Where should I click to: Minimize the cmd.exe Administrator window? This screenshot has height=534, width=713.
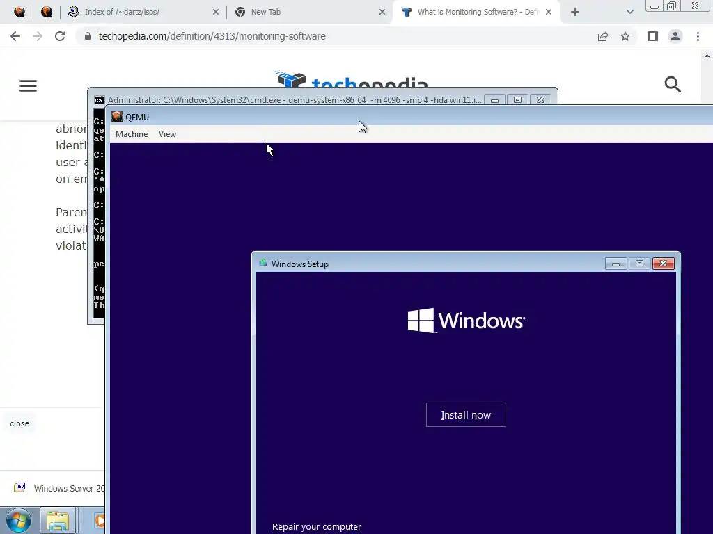[494, 100]
